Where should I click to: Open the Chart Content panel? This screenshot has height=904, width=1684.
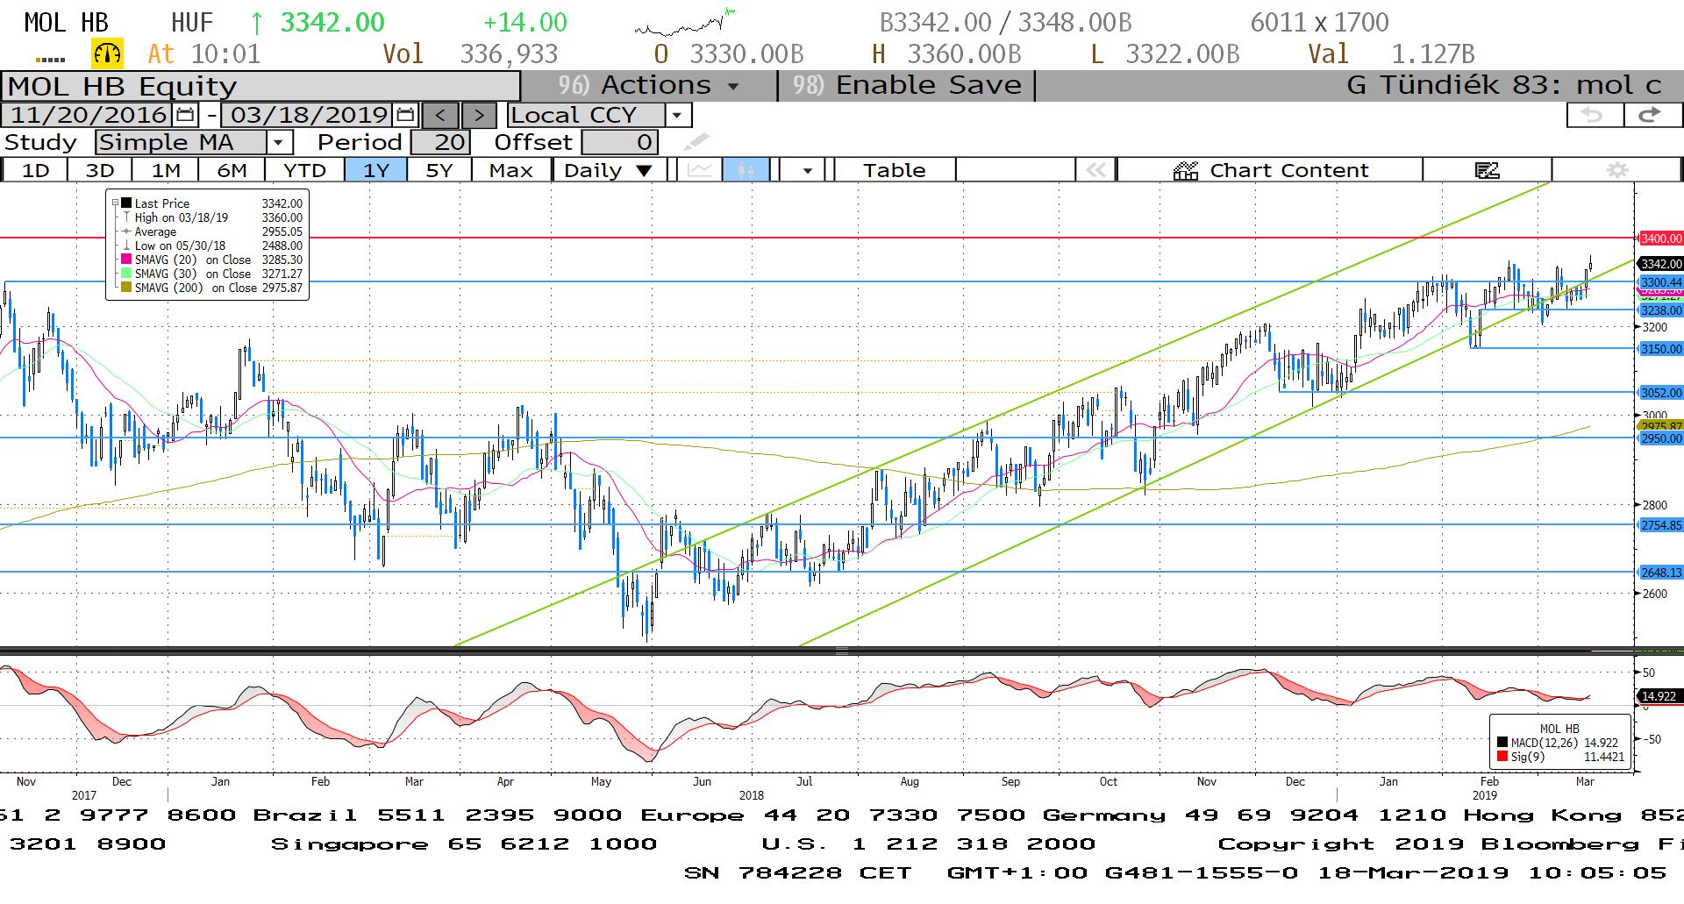(1271, 170)
